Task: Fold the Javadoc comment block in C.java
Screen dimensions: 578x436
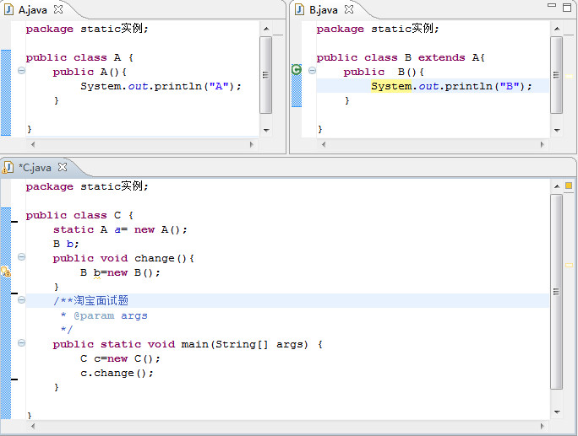Action: (x=21, y=300)
